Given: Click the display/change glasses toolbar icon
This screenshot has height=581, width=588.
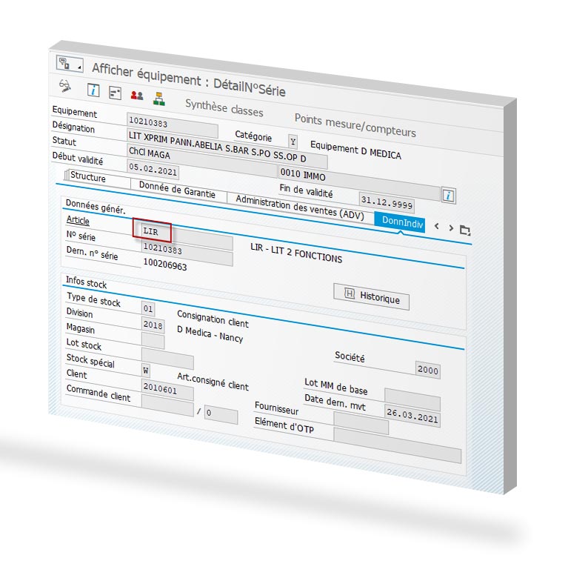Looking at the screenshot, I should click(x=65, y=86).
